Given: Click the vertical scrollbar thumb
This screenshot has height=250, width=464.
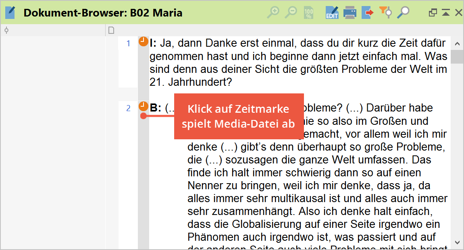Looking at the screenshot, I should (457, 57).
